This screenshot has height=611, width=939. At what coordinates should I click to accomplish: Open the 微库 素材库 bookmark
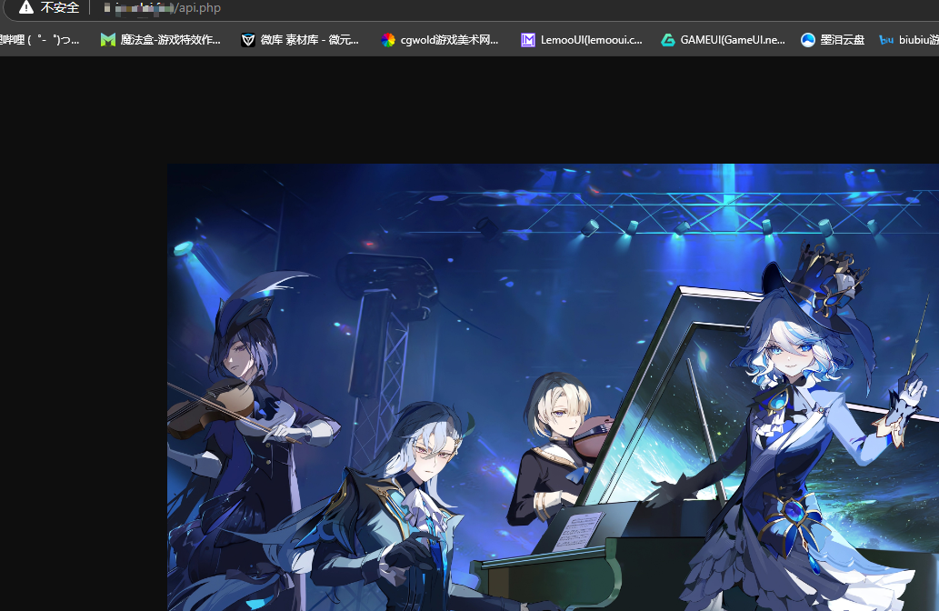[x=300, y=40]
